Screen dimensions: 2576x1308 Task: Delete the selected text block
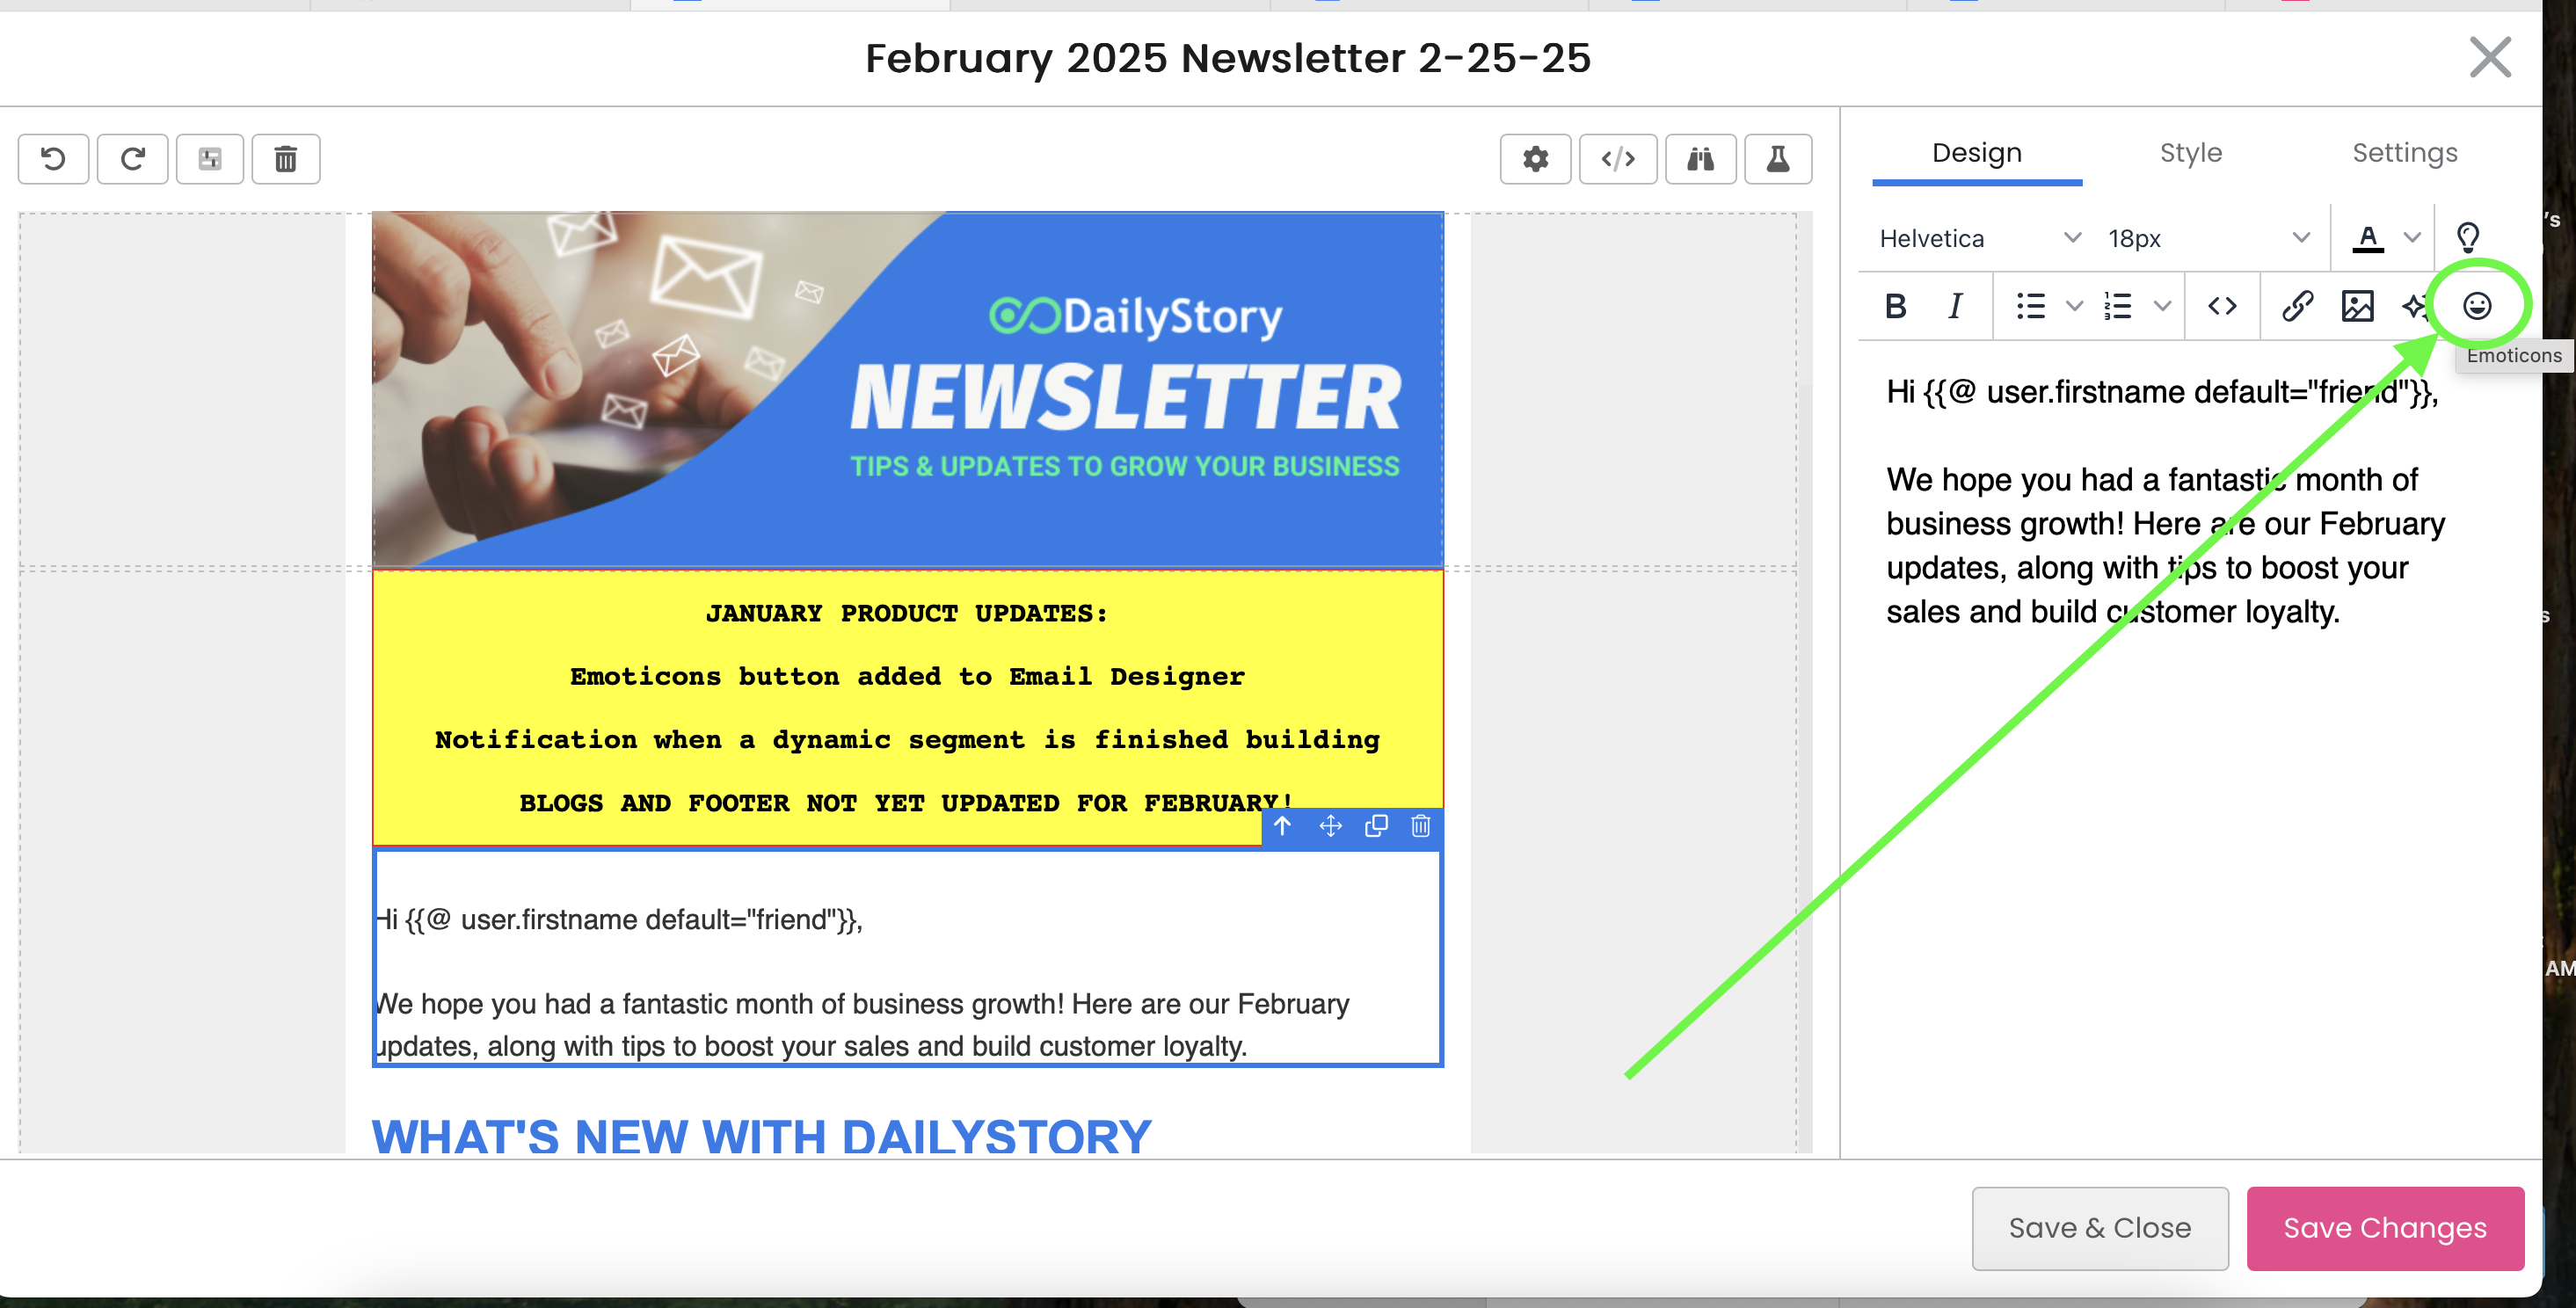pyautogui.click(x=1420, y=826)
